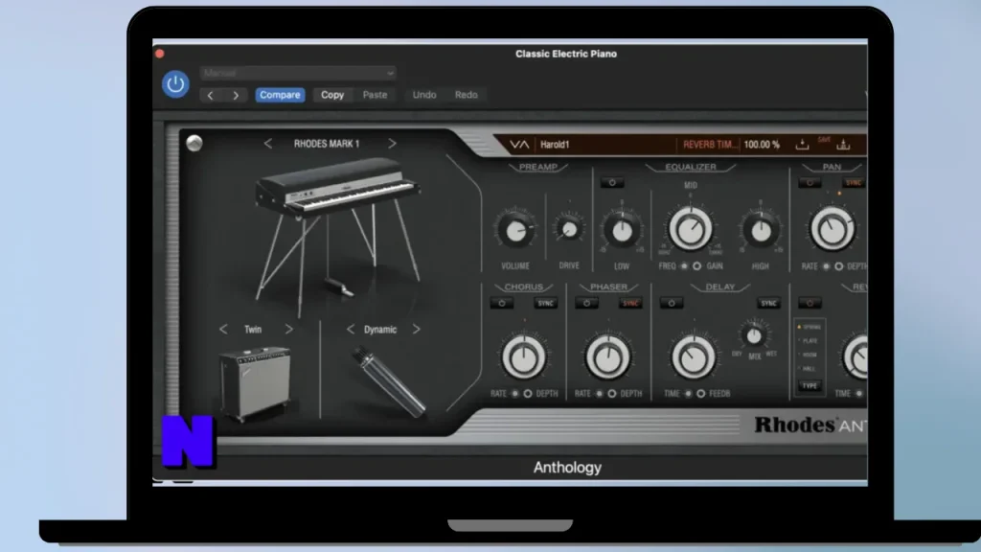Screen dimensions: 981x552
Task: Toggle the Equalizer power switch
Action: click(x=612, y=183)
